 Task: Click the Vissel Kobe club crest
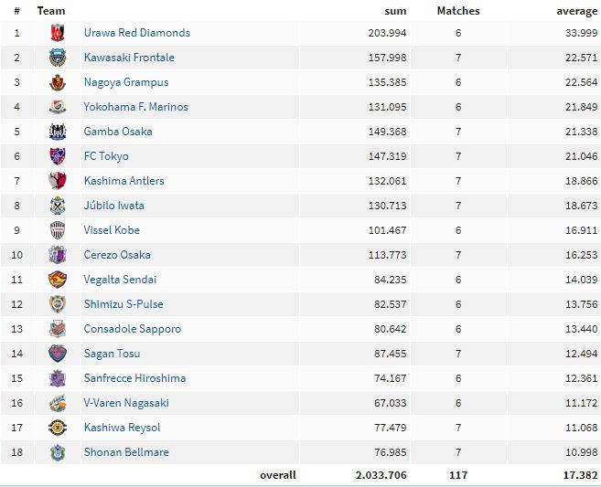[58, 230]
